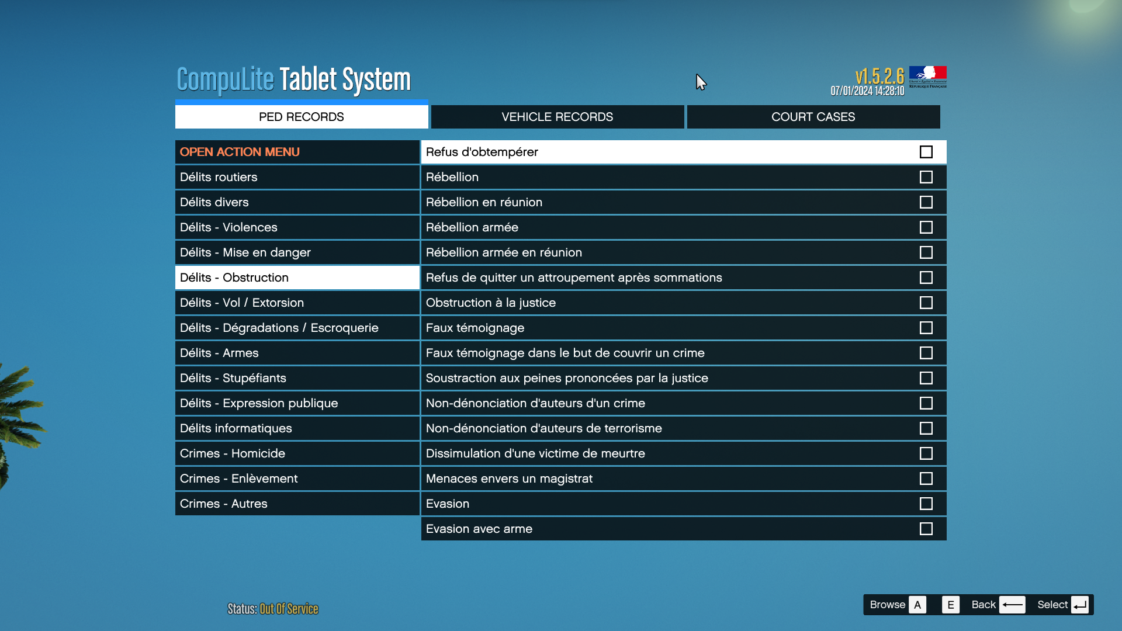
Task: Click the Back arrow key icon
Action: 1012,605
